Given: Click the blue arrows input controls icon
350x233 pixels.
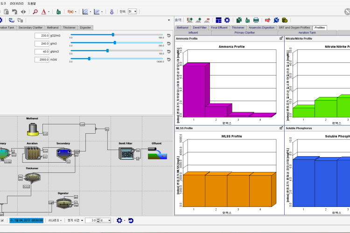Looking at the screenshot, I should pyautogui.click(x=11, y=21).
